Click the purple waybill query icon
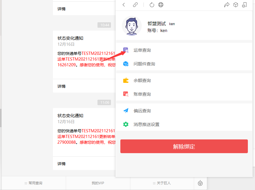The height and width of the screenshot is (190, 255). (x=126, y=50)
